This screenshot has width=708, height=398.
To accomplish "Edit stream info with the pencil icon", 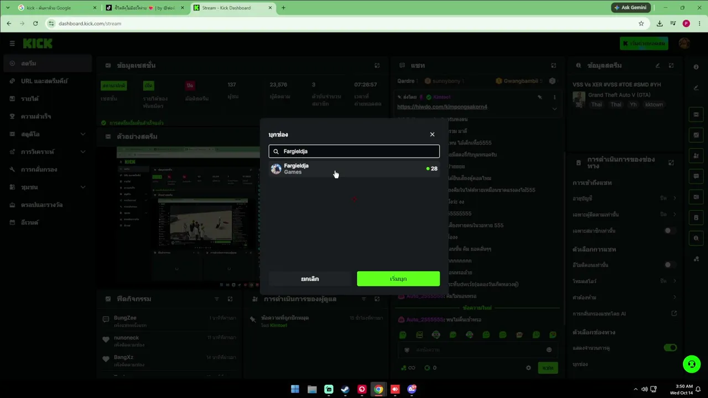I will [658, 65].
